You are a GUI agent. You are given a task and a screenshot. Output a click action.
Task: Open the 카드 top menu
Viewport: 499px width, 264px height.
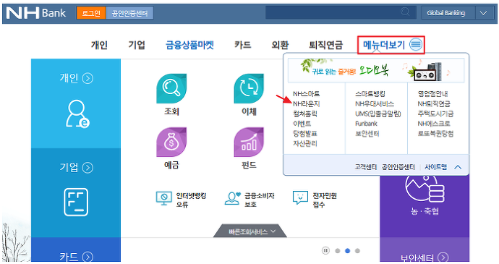[x=243, y=45]
